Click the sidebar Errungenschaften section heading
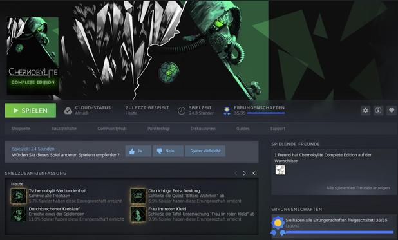Screen dimensions: 398x240 [x=297, y=210]
